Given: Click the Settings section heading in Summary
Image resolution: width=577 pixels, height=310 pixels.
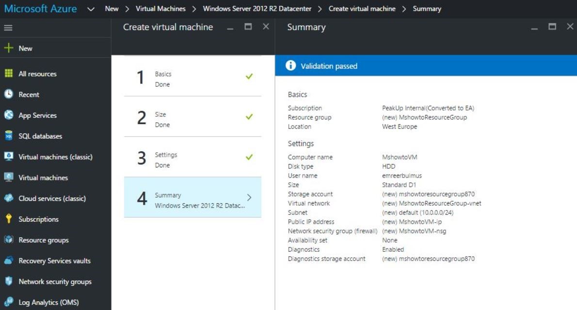Looking at the screenshot, I should point(301,144).
